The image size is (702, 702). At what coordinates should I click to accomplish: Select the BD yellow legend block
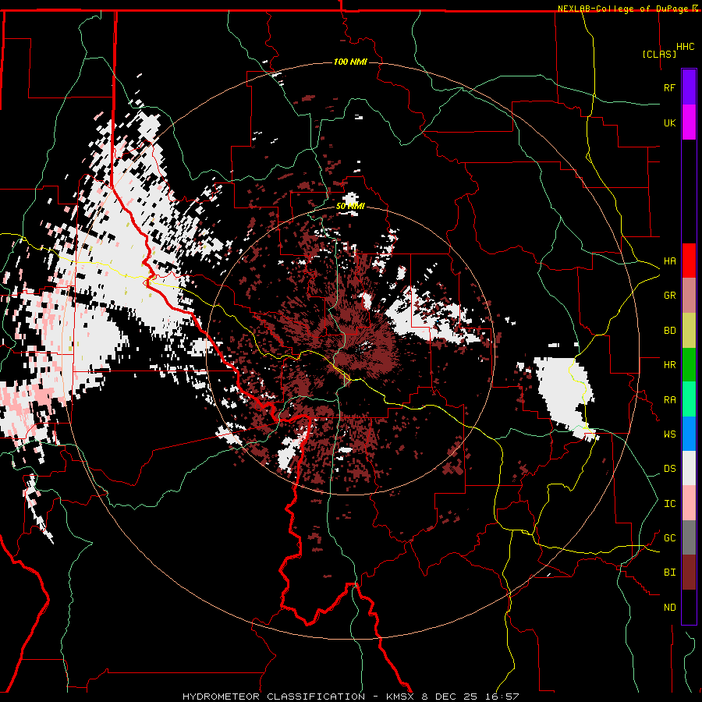689,331
